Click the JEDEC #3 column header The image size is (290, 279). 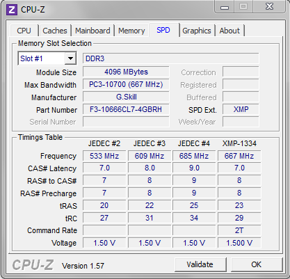[150, 143]
